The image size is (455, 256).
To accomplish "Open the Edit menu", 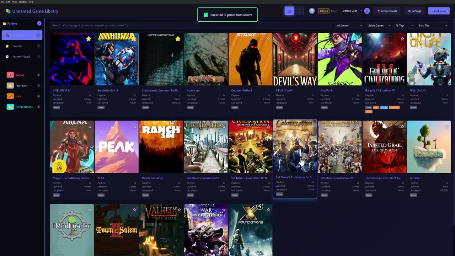I will 8,2.
